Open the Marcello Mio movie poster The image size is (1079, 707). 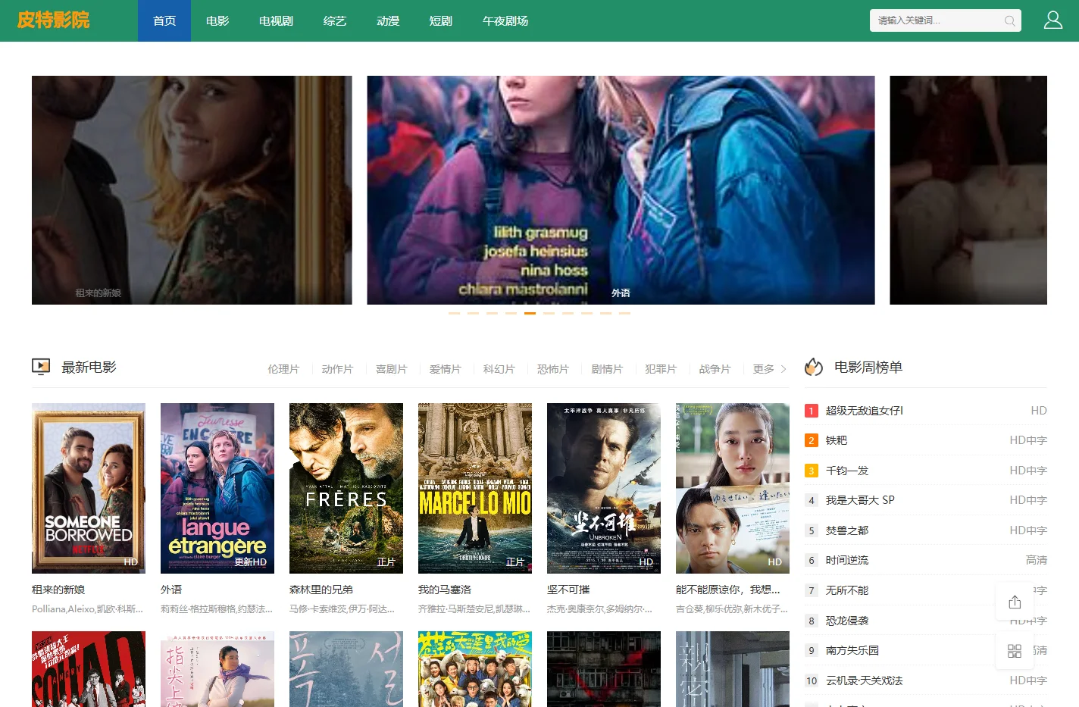tap(475, 488)
